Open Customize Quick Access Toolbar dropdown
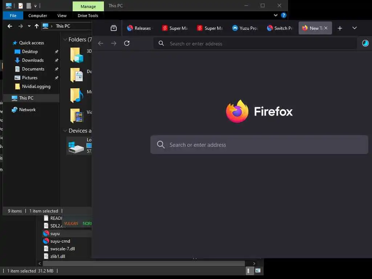Viewport: 372px width, 279px height. pos(35,6)
